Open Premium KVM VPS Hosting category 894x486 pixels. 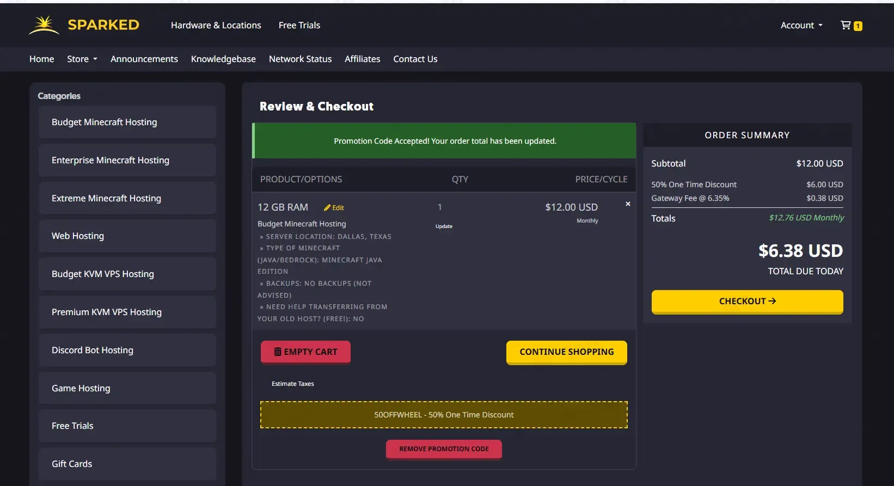(127, 312)
